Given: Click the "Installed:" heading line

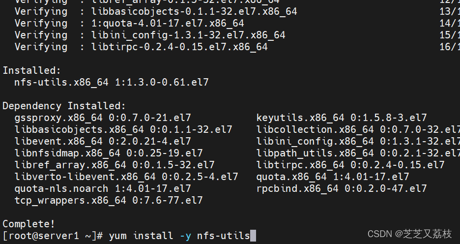Looking at the screenshot, I should tap(32, 71).
